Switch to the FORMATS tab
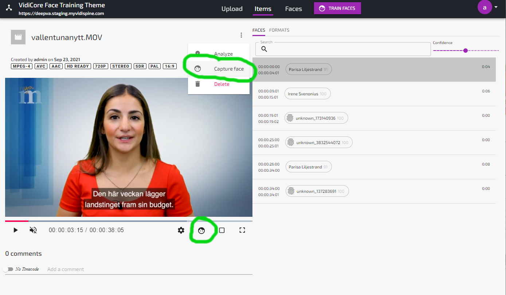The image size is (506, 295). [x=279, y=30]
